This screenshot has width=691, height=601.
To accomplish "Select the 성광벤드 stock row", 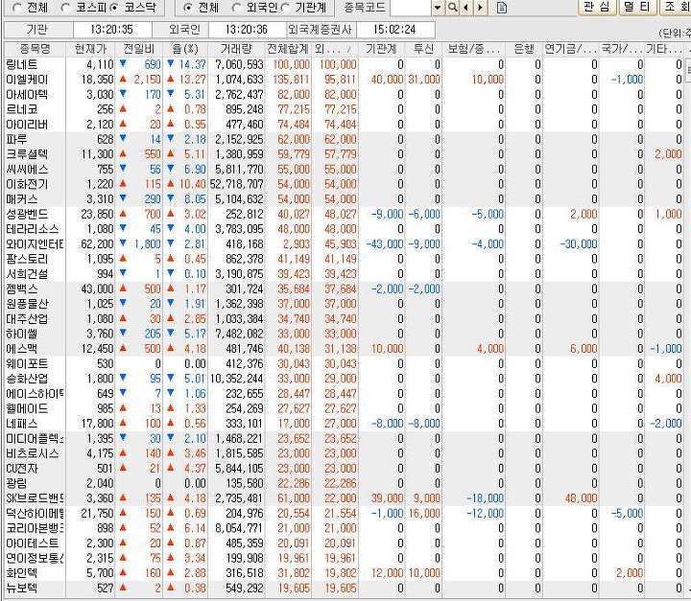I will [345, 214].
